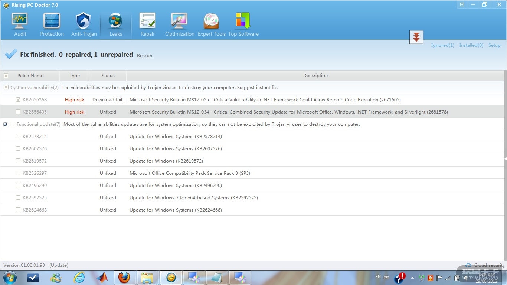The height and width of the screenshot is (285, 507).
Task: Check the KB2656405 patch checkbox
Action: pyautogui.click(x=18, y=112)
